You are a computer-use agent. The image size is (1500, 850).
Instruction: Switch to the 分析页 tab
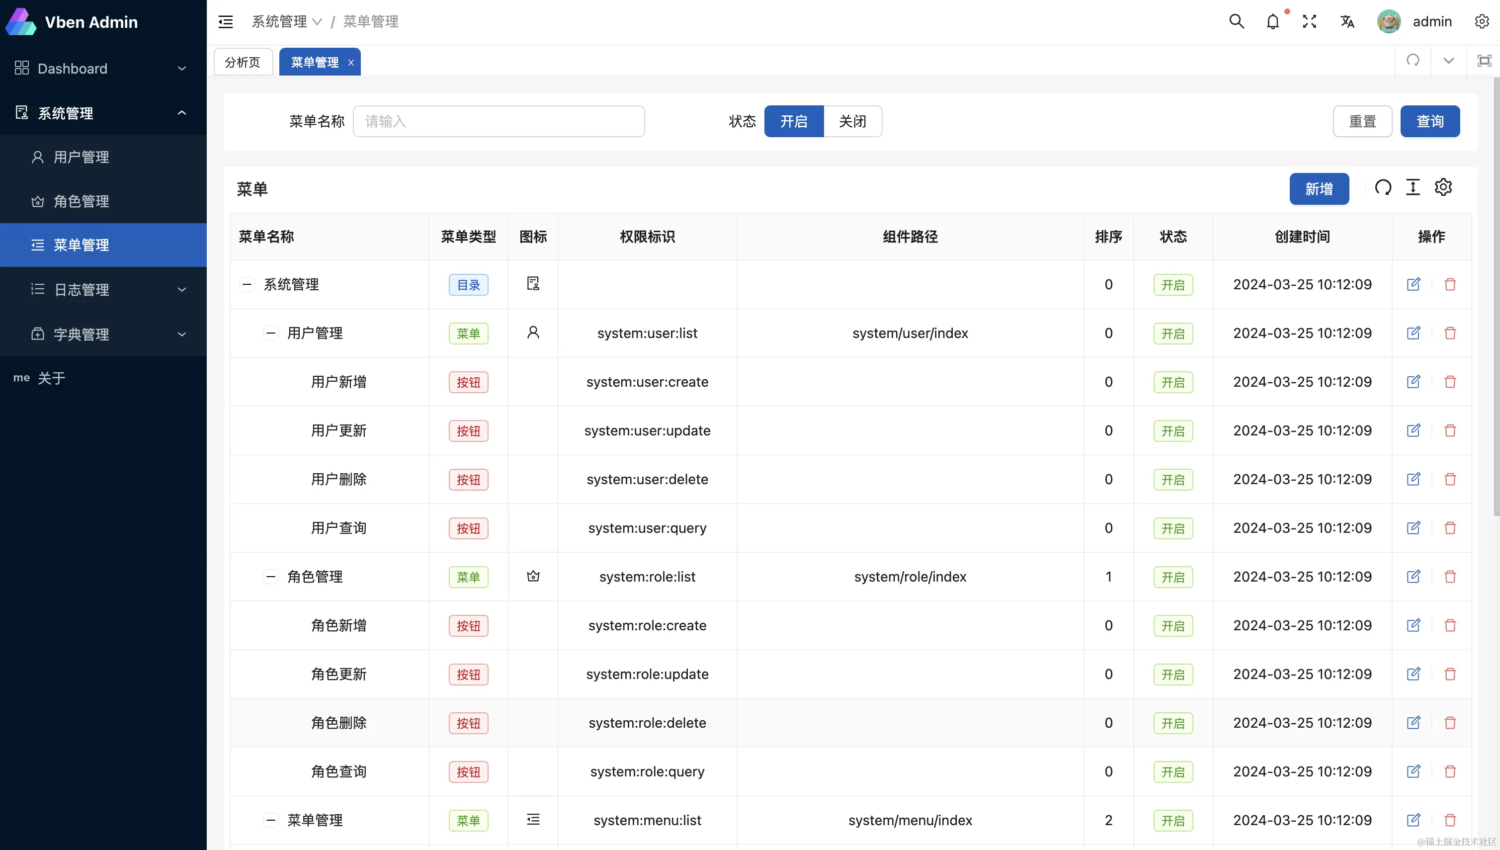click(243, 62)
